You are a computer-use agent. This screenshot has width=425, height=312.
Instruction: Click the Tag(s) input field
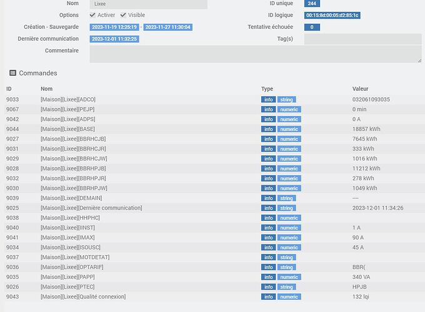(x=362, y=39)
